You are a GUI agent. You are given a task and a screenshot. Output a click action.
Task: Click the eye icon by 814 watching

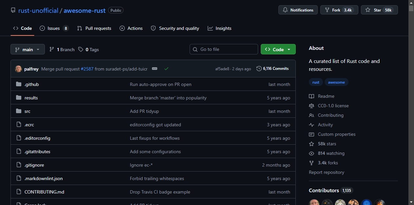[x=311, y=153]
